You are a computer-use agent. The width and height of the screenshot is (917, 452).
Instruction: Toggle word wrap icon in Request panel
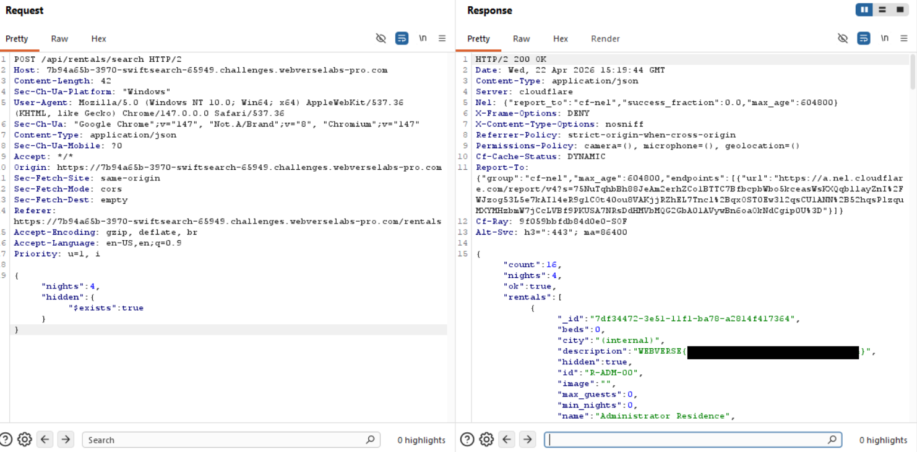tap(402, 38)
